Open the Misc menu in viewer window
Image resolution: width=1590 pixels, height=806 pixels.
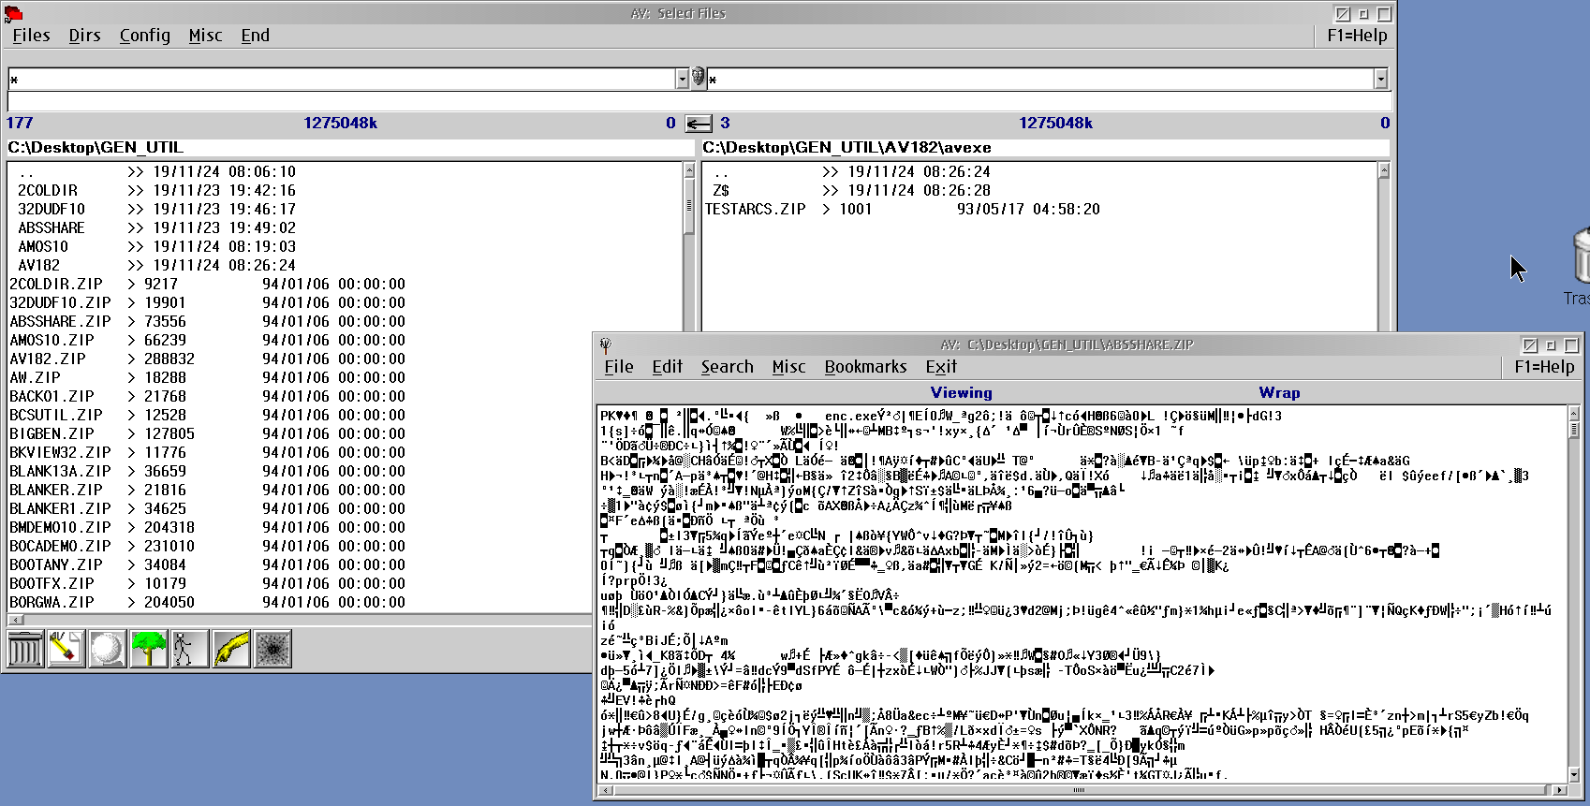pos(788,367)
